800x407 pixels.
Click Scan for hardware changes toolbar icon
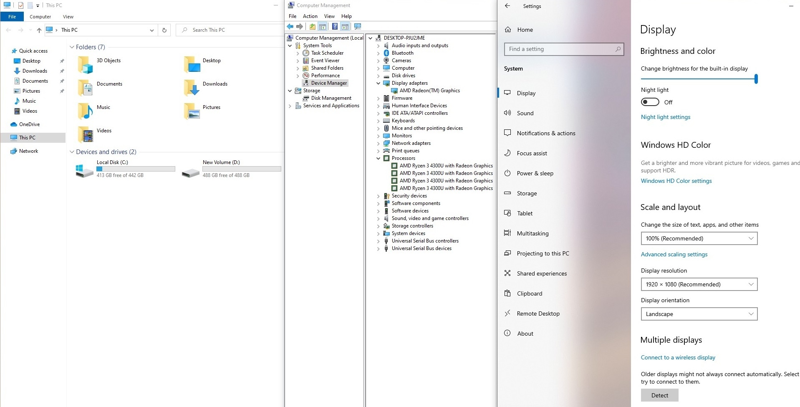pyautogui.click(x=358, y=27)
